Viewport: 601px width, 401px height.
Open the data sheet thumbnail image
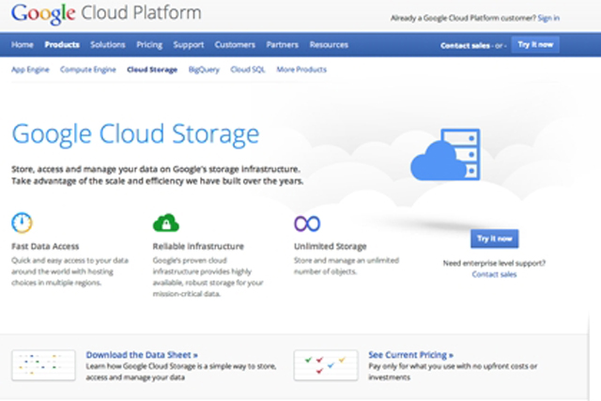tap(43, 365)
